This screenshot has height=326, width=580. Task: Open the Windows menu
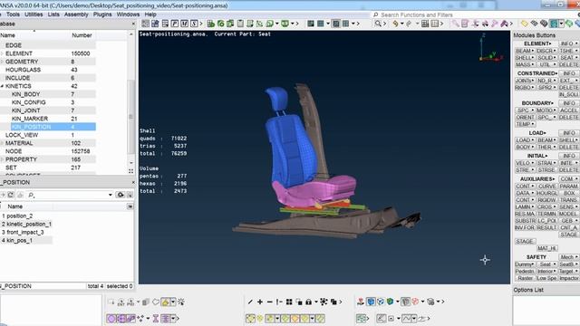[x=128, y=14]
